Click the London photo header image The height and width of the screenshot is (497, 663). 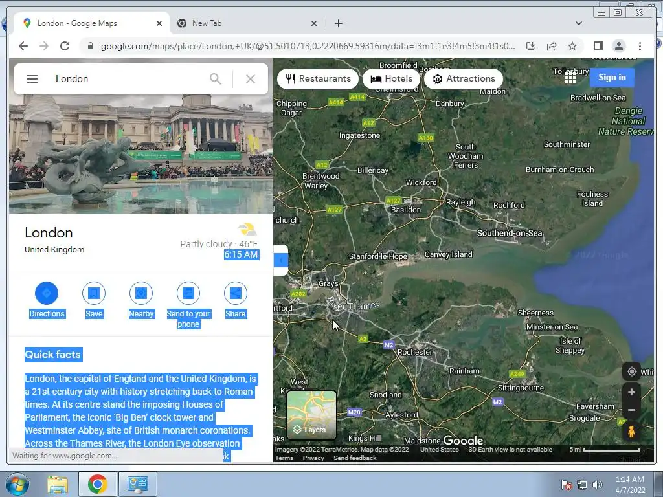[x=140, y=154]
